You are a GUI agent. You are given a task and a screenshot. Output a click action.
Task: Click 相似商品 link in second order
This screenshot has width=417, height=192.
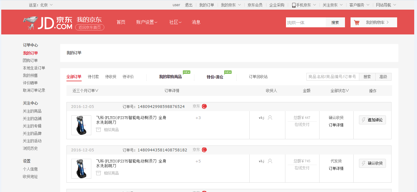click(x=111, y=173)
